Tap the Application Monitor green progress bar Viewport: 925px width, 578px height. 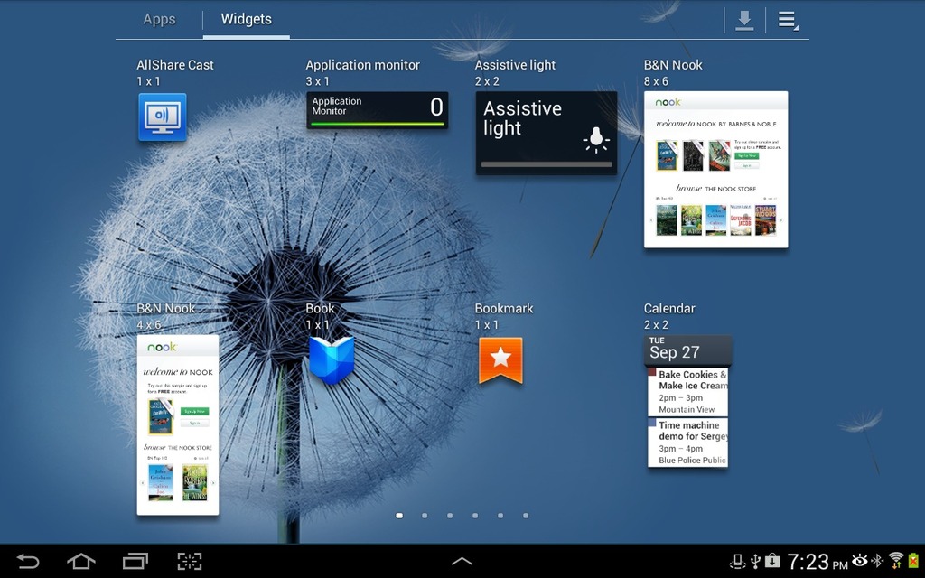pyautogui.click(x=377, y=124)
